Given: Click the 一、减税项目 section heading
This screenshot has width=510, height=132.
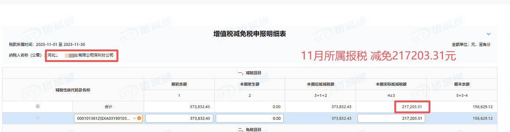Looking at the screenshot, I should pos(249,73).
